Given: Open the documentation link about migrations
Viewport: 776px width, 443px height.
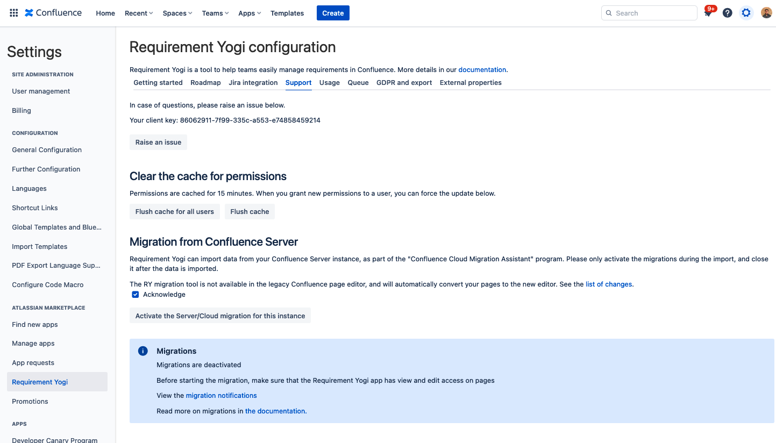Looking at the screenshot, I should [276, 411].
